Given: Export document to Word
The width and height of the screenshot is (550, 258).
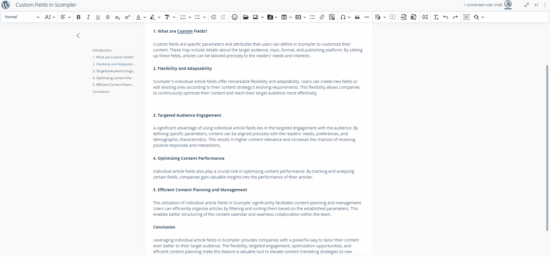Looking at the screenshot, I should [x=413, y=17].
